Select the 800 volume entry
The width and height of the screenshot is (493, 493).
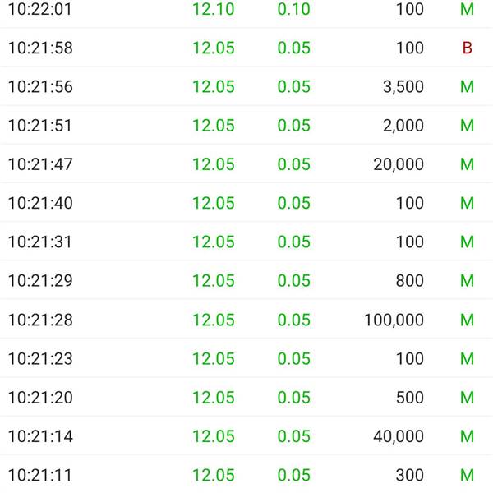click(x=410, y=280)
